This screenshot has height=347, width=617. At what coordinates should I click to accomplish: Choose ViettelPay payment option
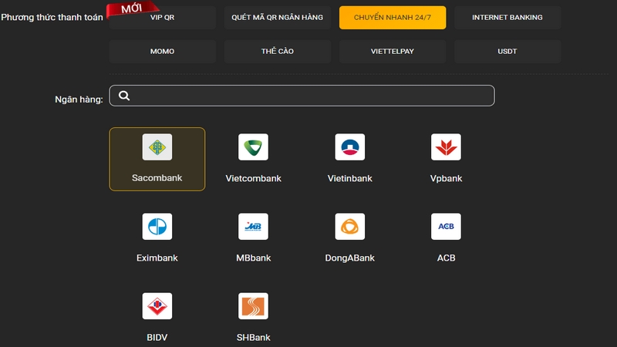coord(393,52)
